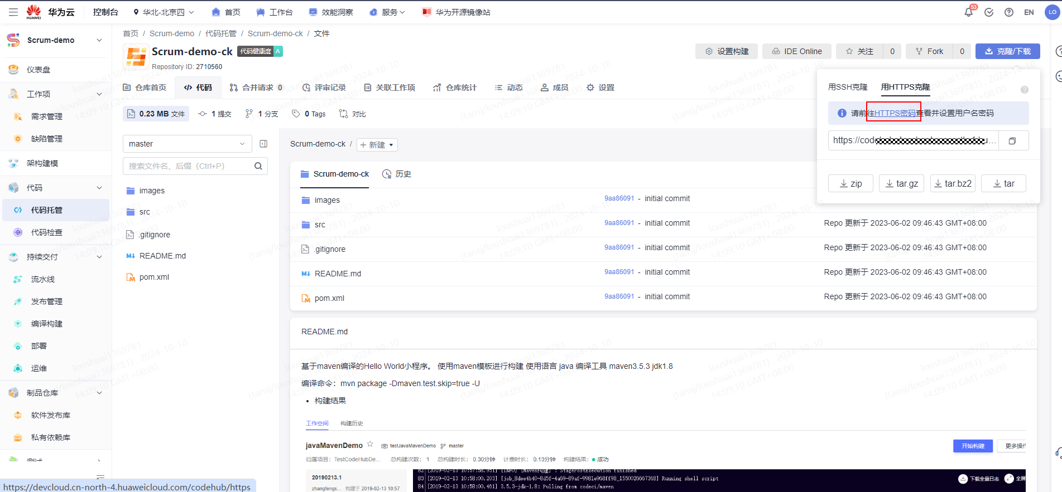Open the repository 设置 tab
This screenshot has width=1062, height=492.
pos(600,87)
